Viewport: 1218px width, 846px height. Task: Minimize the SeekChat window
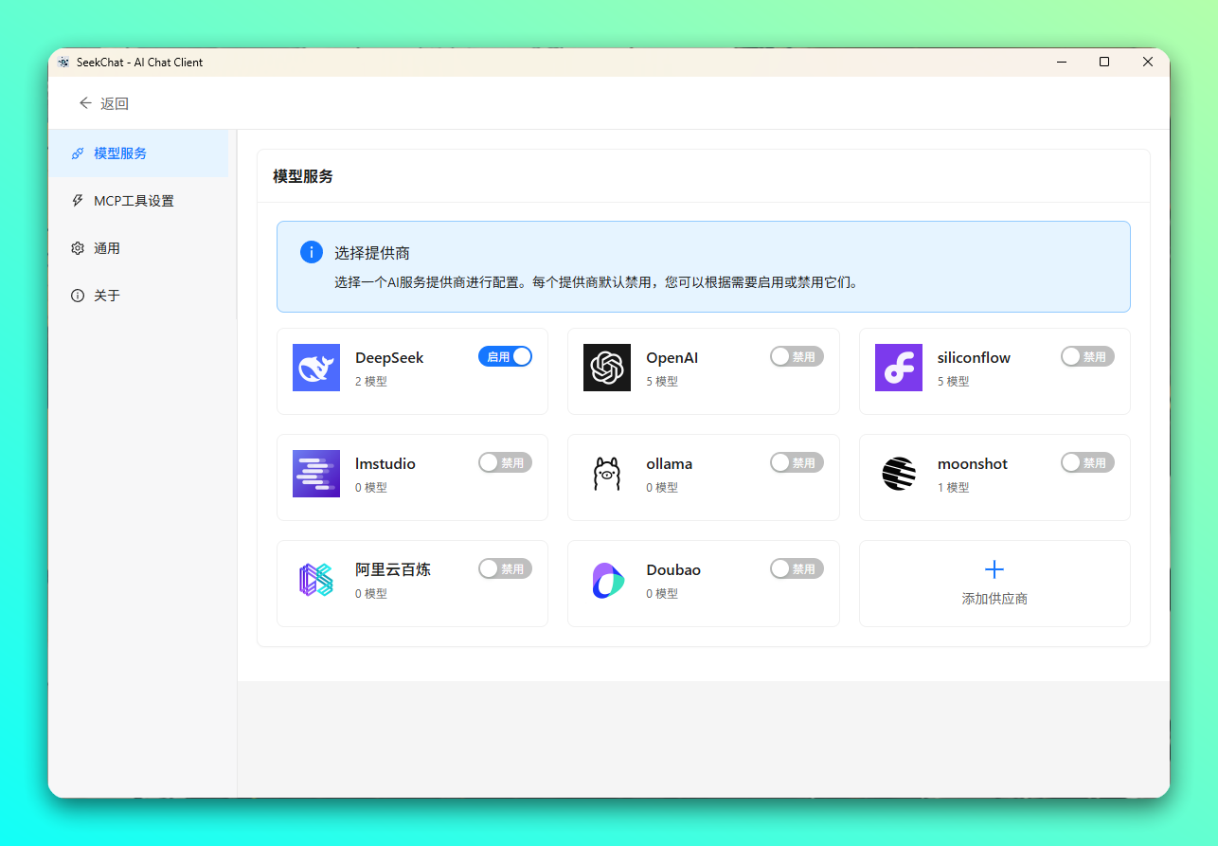coord(1061,63)
